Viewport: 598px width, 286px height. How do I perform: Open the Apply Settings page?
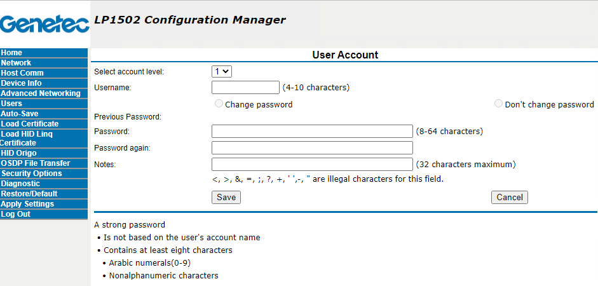click(44, 204)
